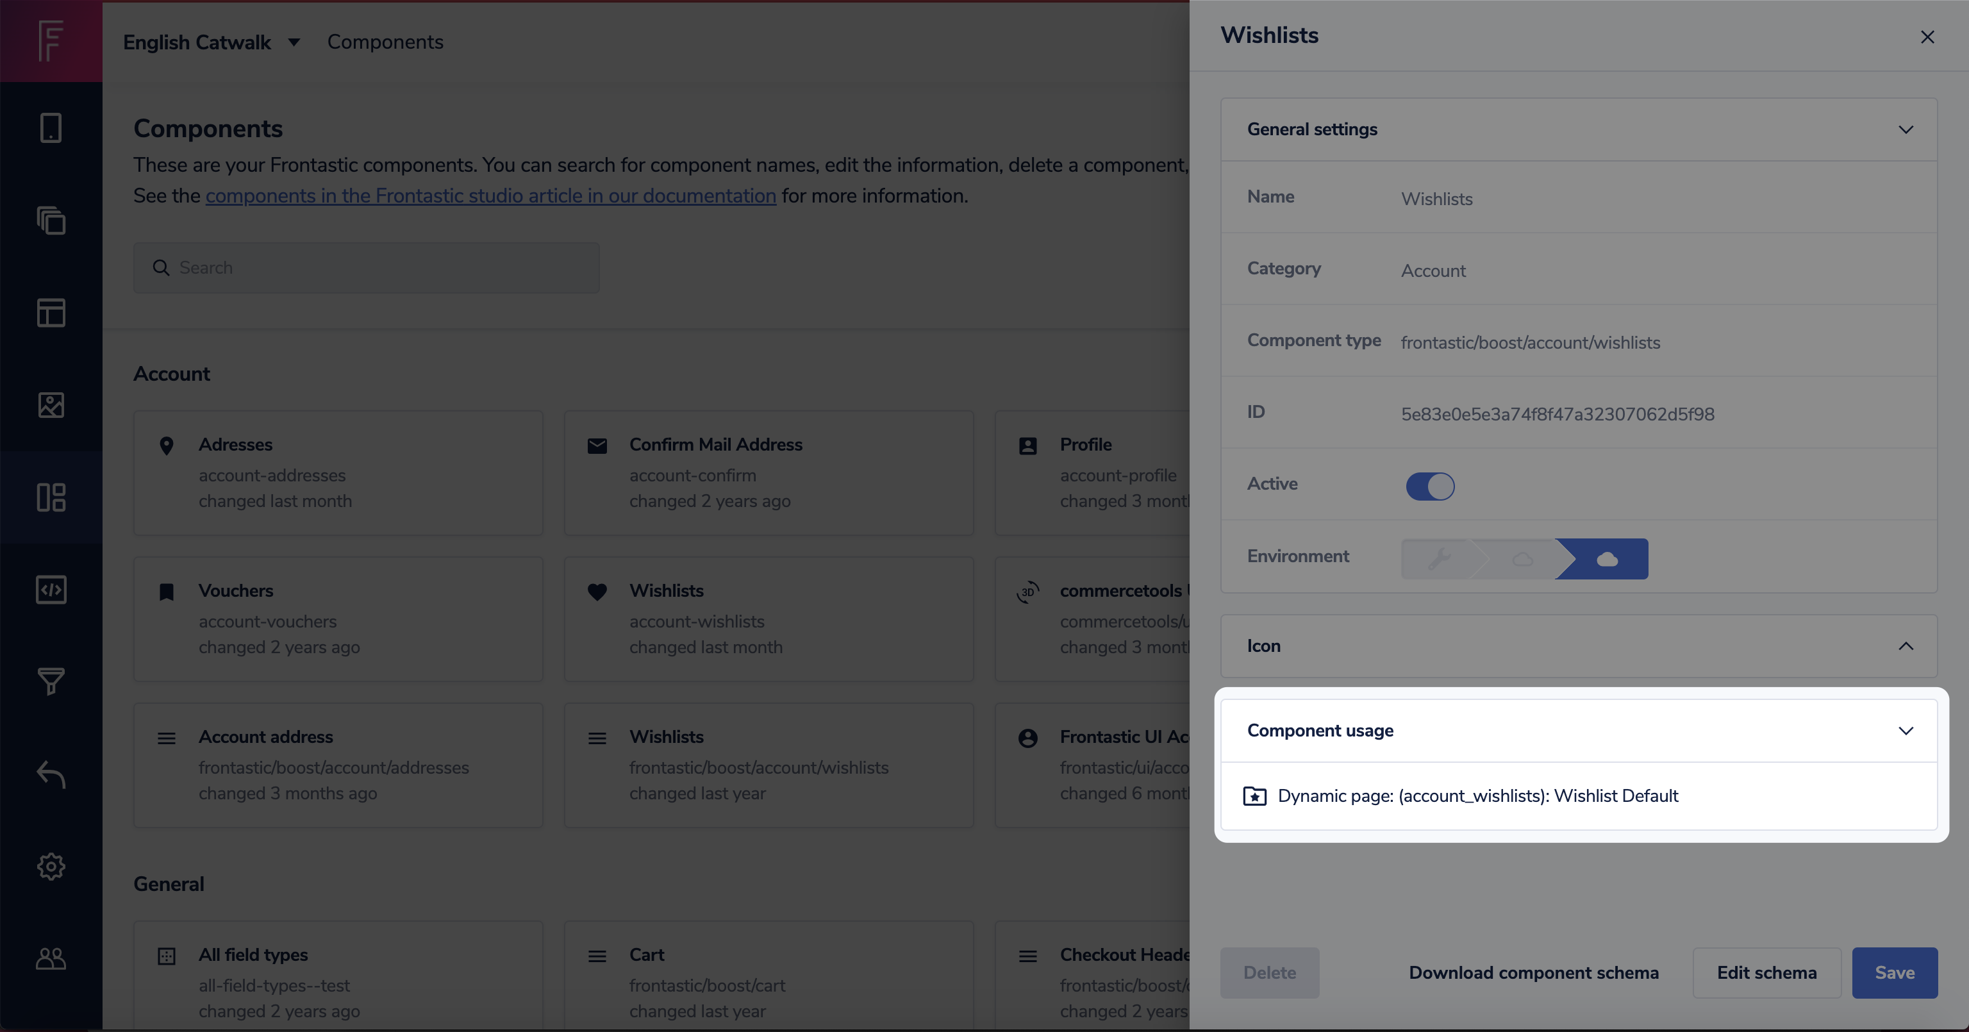Open the media image sidebar icon

click(x=51, y=405)
